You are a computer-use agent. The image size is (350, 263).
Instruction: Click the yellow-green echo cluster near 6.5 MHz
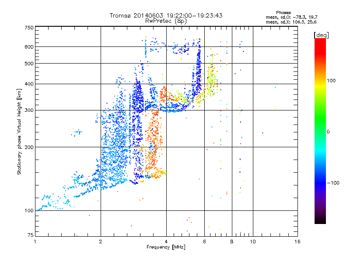(x=211, y=77)
